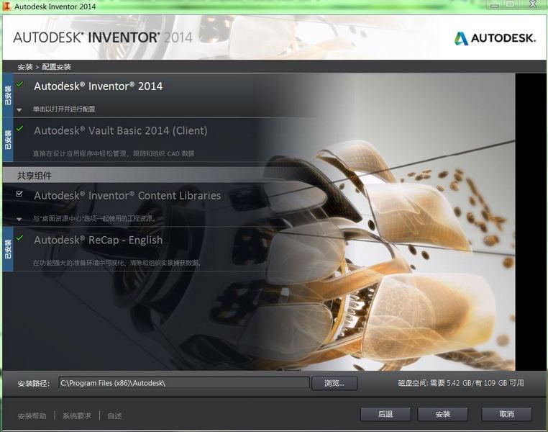Click the 安装路径 install path field
Screen dimensions: 548x432
184,383
